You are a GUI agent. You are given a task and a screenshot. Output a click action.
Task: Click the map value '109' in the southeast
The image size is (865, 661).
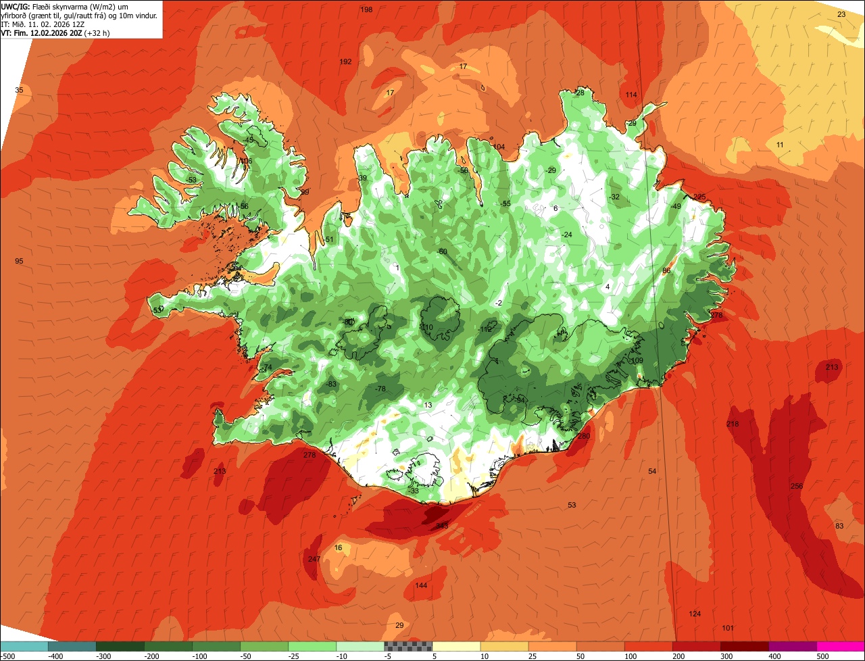[x=637, y=360]
